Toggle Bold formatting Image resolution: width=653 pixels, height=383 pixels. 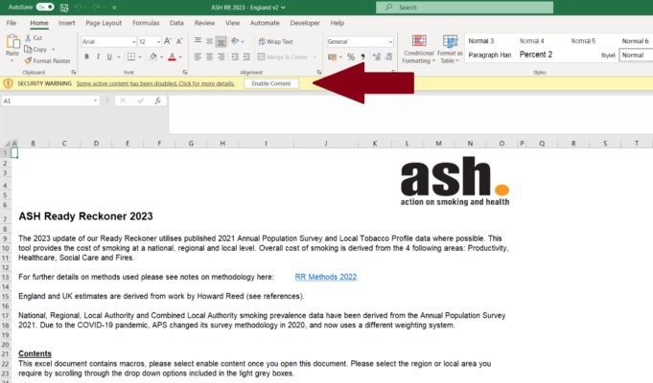click(86, 56)
